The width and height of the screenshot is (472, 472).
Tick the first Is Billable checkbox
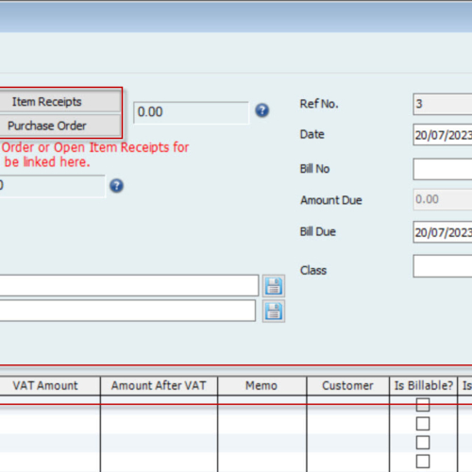click(423, 405)
